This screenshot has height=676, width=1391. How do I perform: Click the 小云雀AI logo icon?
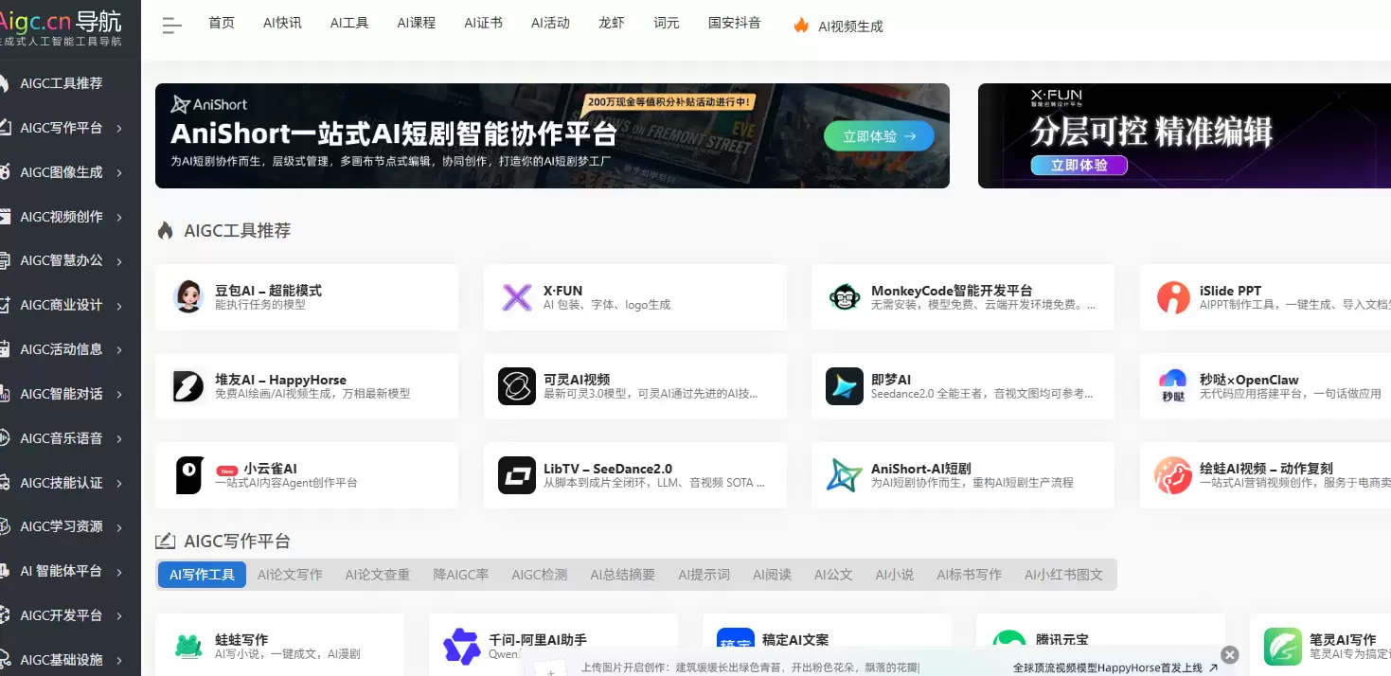click(x=189, y=475)
